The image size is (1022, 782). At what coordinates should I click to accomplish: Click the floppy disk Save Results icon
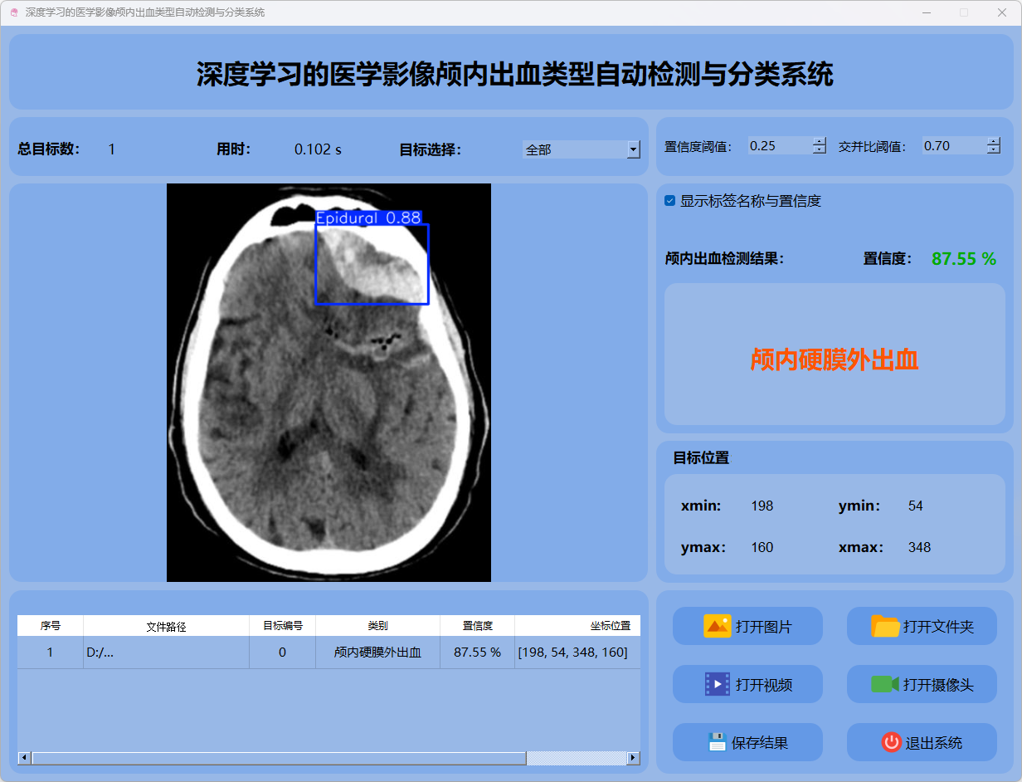(717, 742)
